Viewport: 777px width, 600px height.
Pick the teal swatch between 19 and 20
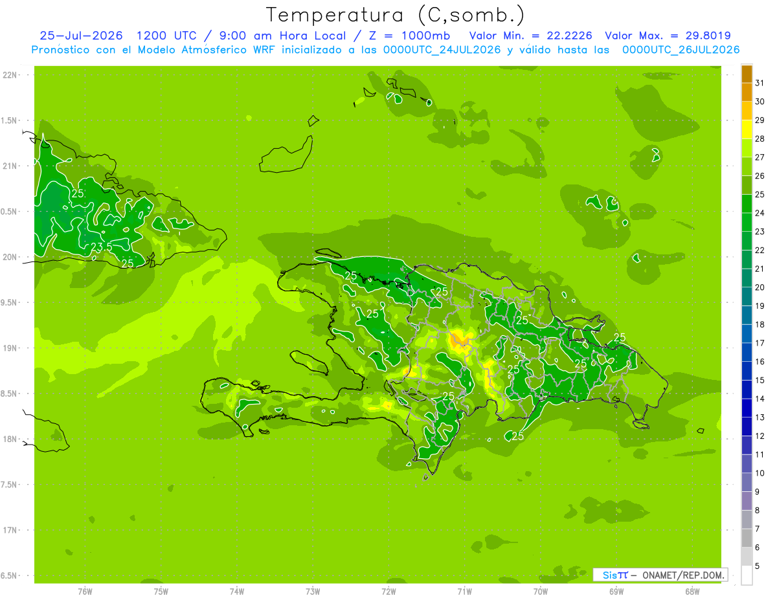click(x=747, y=296)
